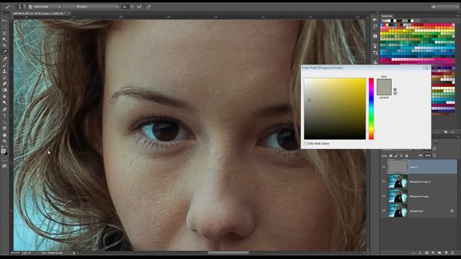This screenshot has height=259, width=461.
Task: Toggle lock all for layer
Action: (406, 155)
